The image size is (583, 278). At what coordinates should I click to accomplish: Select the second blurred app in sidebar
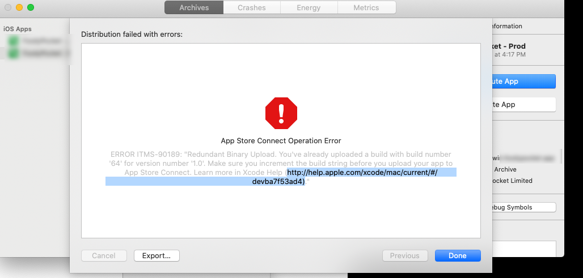(x=35, y=53)
